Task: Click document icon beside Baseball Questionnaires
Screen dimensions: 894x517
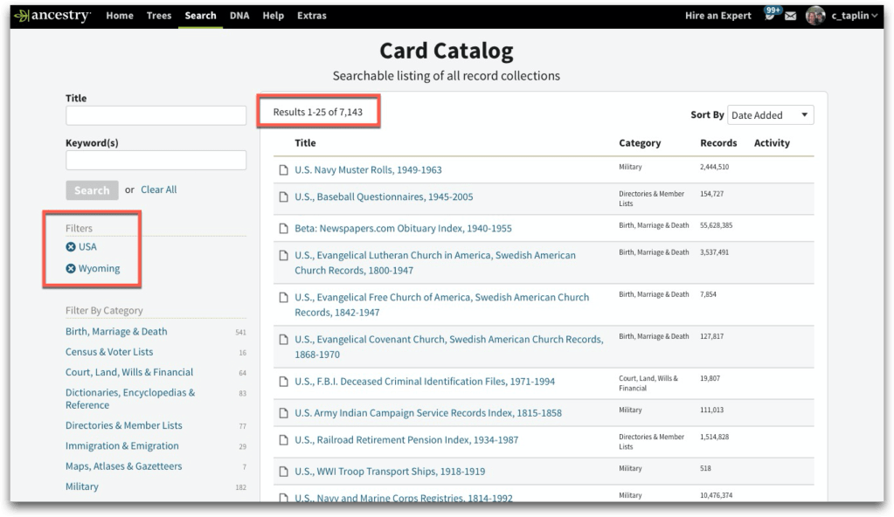Action: click(x=282, y=197)
